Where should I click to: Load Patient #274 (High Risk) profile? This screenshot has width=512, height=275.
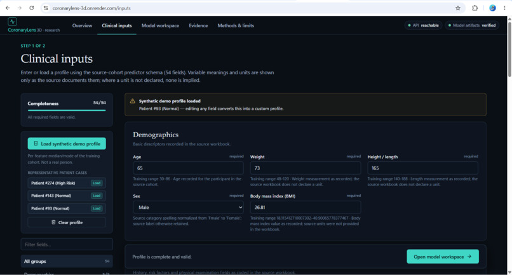pyautogui.click(x=97, y=183)
